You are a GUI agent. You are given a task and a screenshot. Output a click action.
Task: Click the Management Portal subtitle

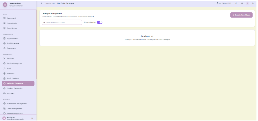click(16, 6)
